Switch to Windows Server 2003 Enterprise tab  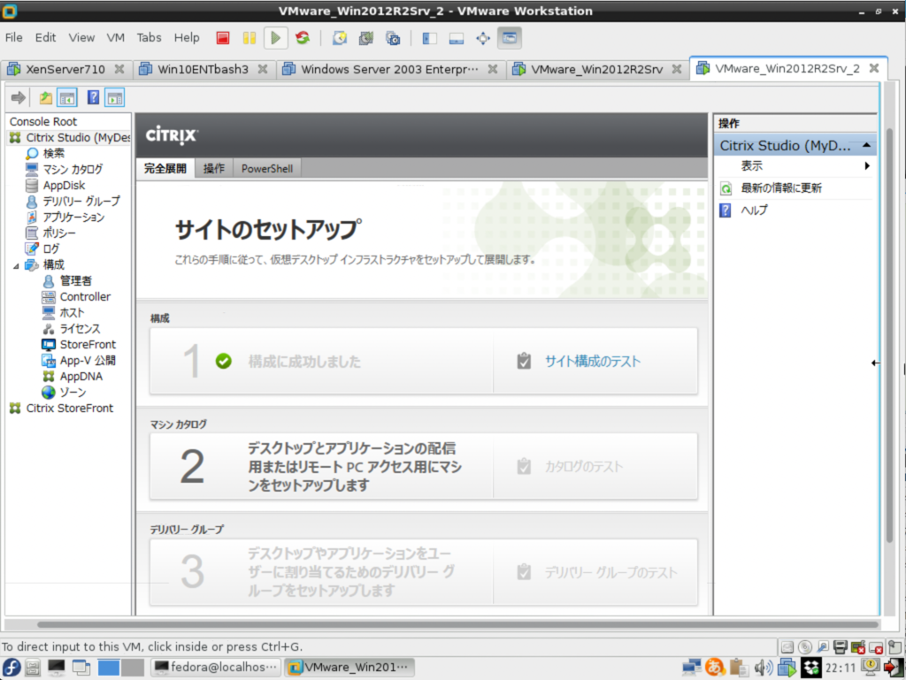pyautogui.click(x=389, y=69)
